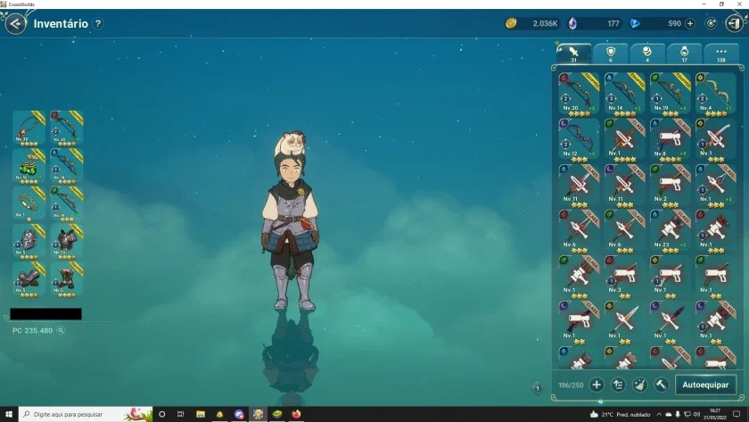Viewport: 749px width, 422px height.
Task: Click equipped water bow slot in left panel
Action: click(66, 166)
